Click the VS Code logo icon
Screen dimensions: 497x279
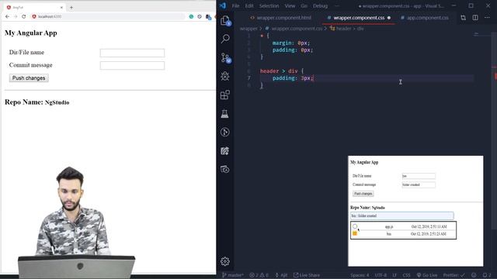[x=223, y=5]
